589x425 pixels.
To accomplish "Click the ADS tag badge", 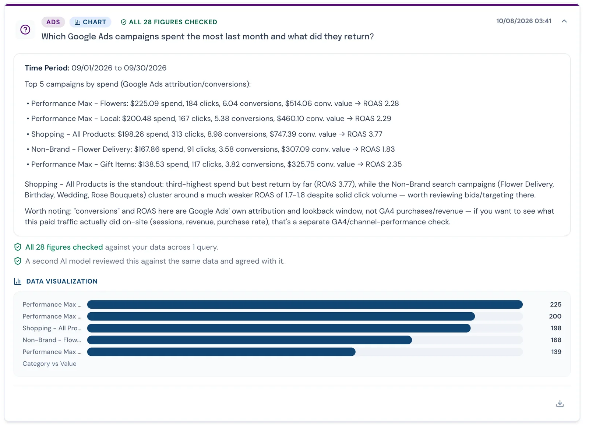I will click(53, 22).
